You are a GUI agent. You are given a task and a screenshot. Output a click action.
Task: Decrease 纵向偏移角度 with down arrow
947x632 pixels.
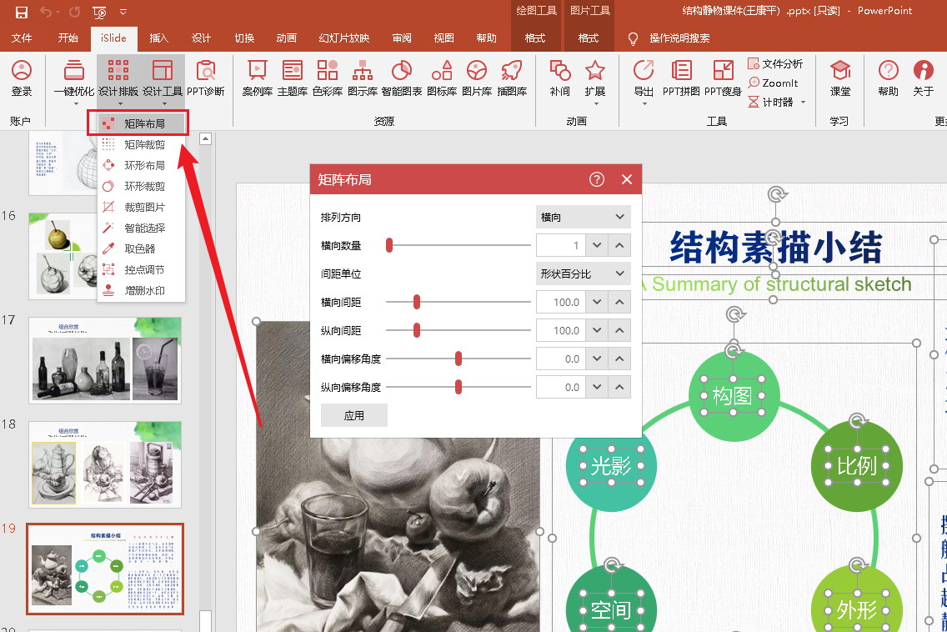(597, 388)
